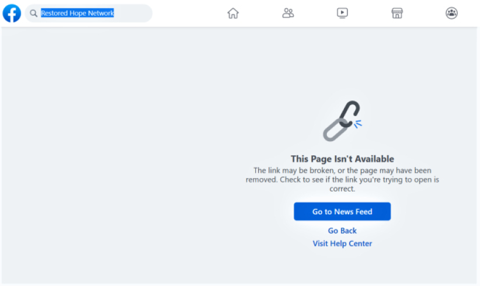Click the word 'correct.' in the message

[342, 189]
